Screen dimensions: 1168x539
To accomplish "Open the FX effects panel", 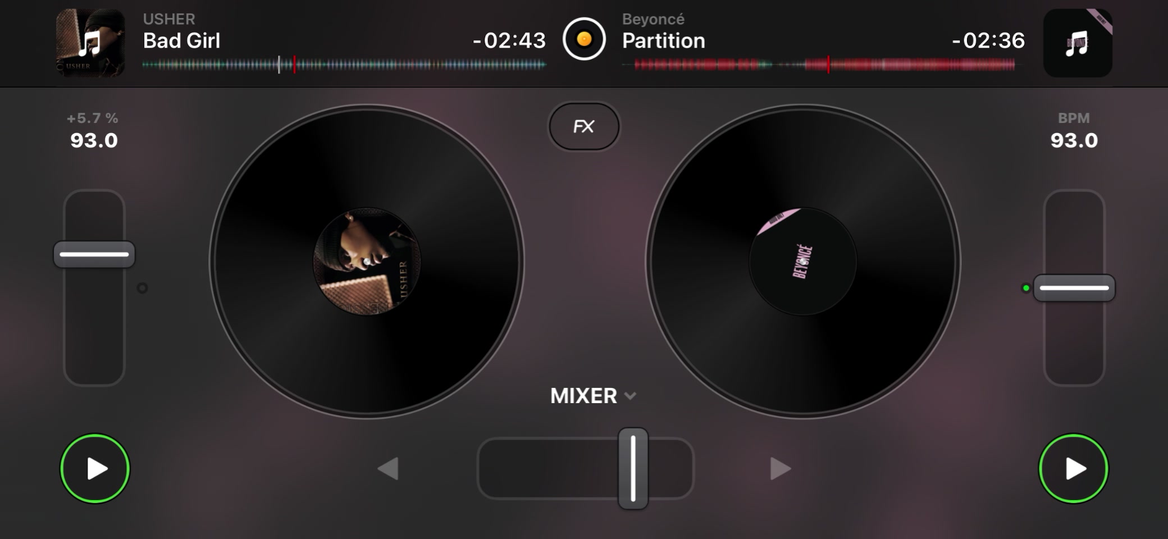I will click(584, 126).
